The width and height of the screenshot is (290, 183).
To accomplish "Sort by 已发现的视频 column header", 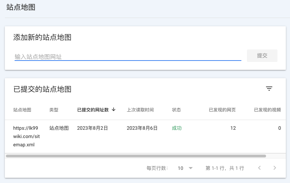I will coord(267,110).
